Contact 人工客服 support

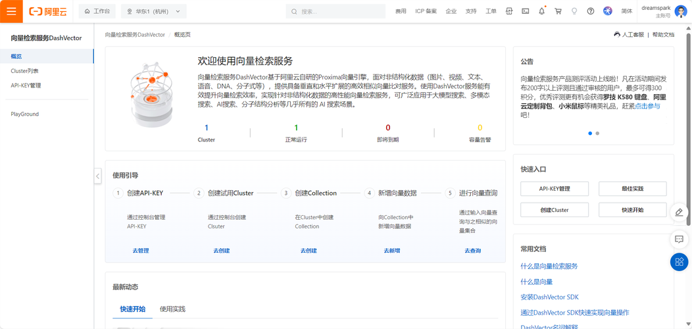629,34
